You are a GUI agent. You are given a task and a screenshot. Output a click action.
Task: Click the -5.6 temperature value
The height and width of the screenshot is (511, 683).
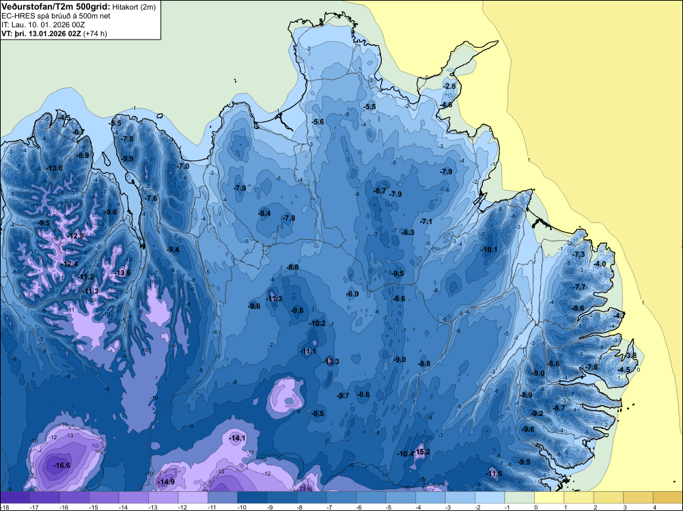click(318, 122)
